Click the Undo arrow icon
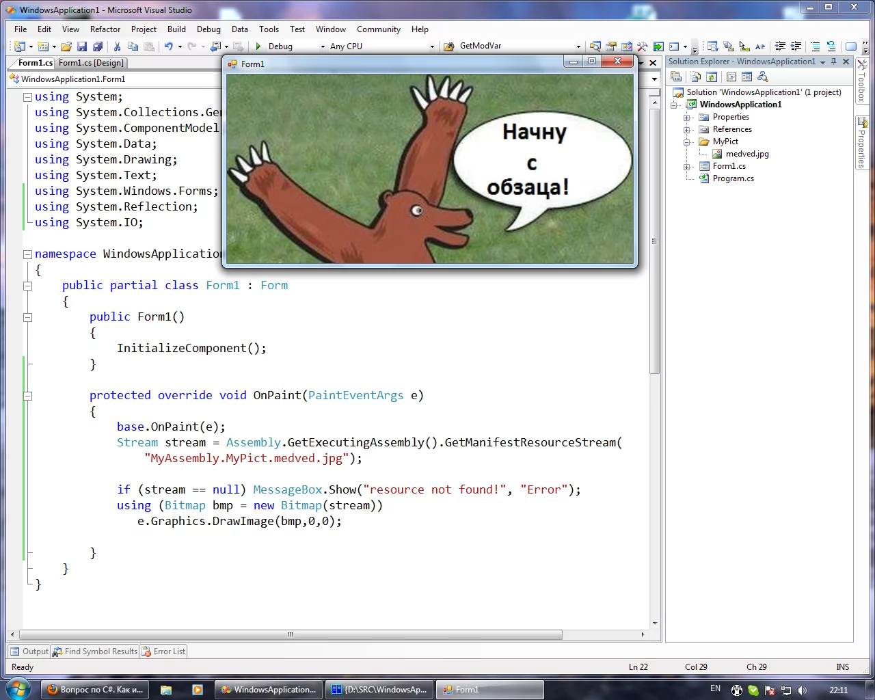This screenshot has height=700, width=875. 168,46
